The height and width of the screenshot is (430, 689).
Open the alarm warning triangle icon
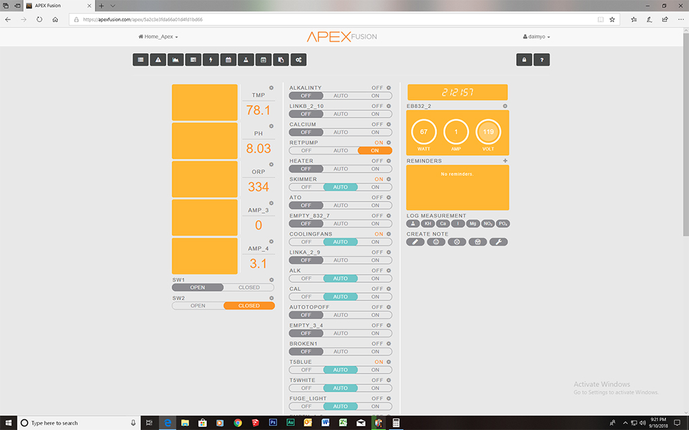coord(158,60)
